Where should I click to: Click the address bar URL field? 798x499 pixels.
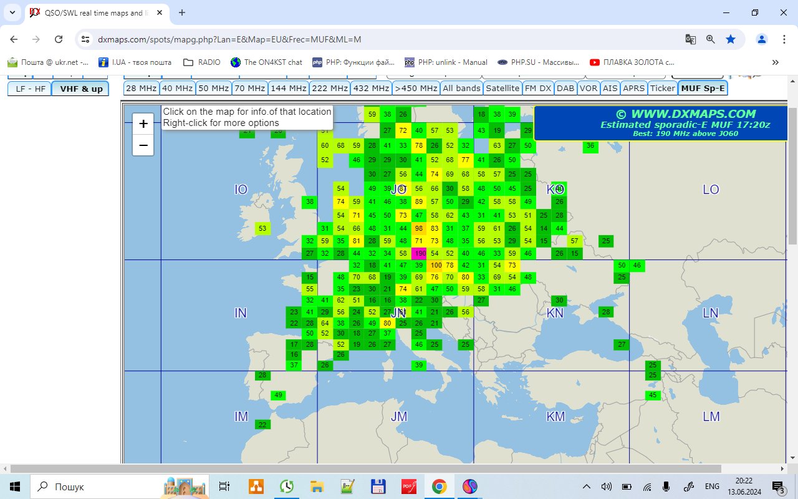coord(374,39)
